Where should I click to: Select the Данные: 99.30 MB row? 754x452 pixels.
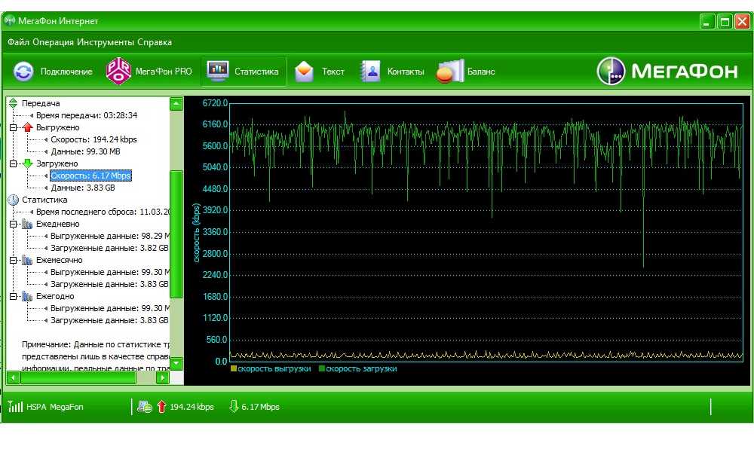(86, 151)
